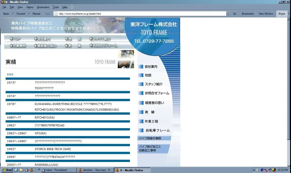This screenshot has width=291, height=173.
Task: Click the Go button
Action: click(x=235, y=14)
